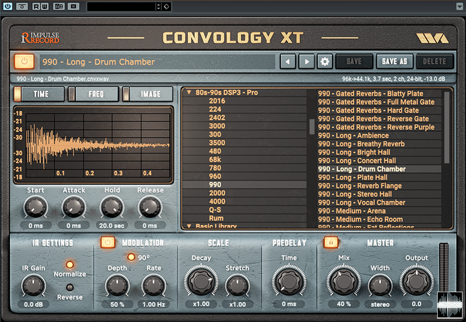This screenshot has height=322, width=466.
Task: Click the Predelay Time knob
Action: coord(289,280)
